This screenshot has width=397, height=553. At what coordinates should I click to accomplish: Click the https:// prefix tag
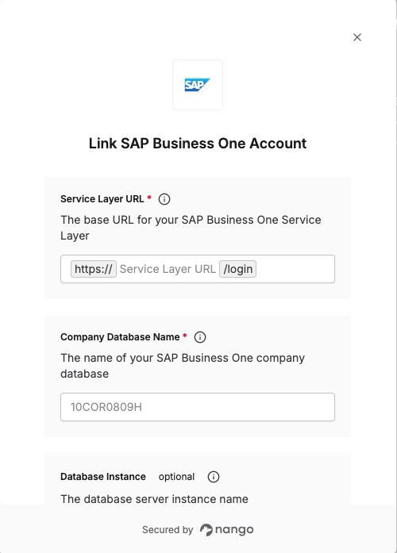coord(94,269)
